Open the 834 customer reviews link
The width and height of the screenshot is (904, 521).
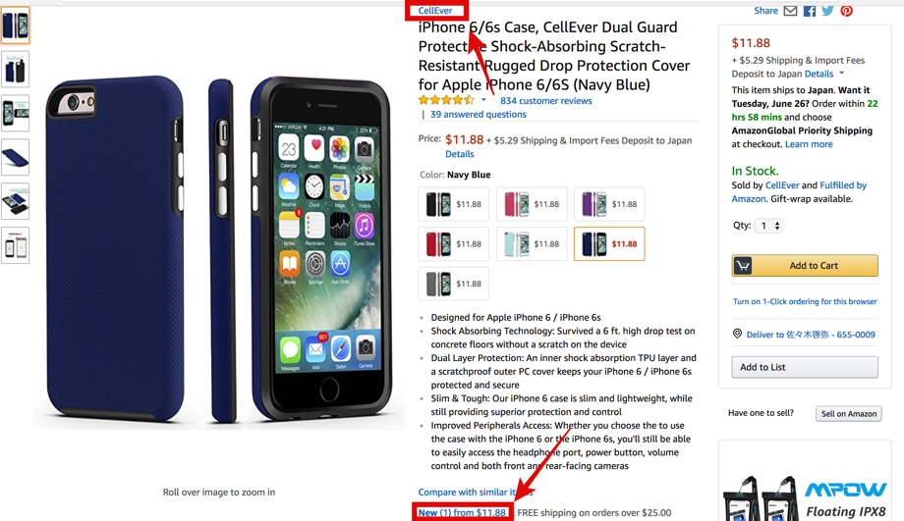tap(546, 101)
